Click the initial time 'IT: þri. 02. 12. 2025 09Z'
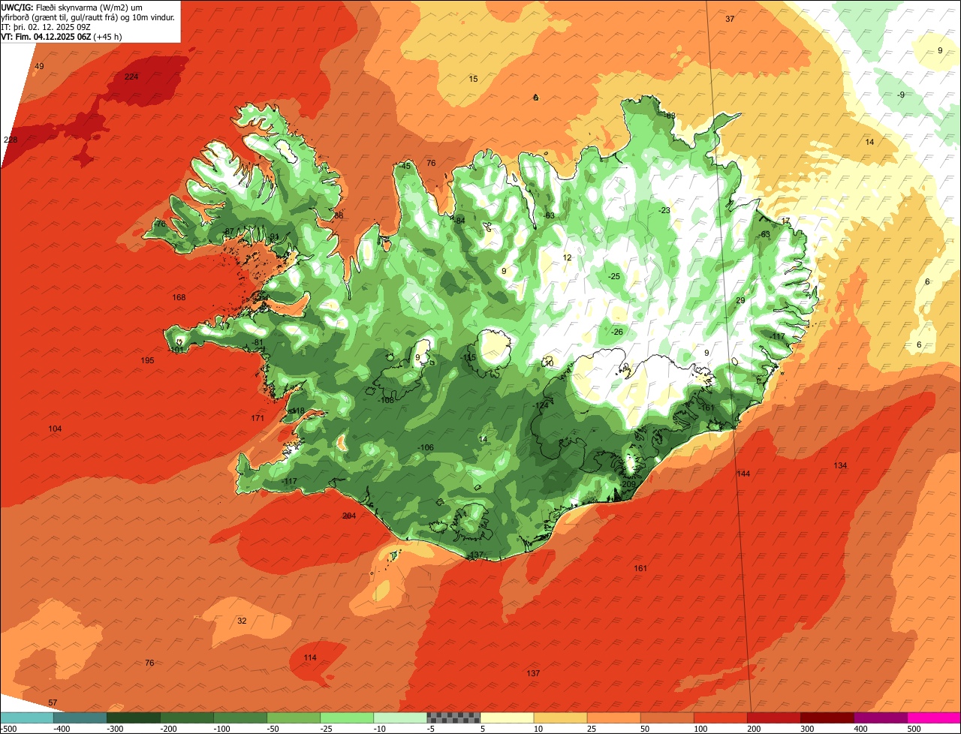This screenshot has width=961, height=734. click(x=47, y=26)
